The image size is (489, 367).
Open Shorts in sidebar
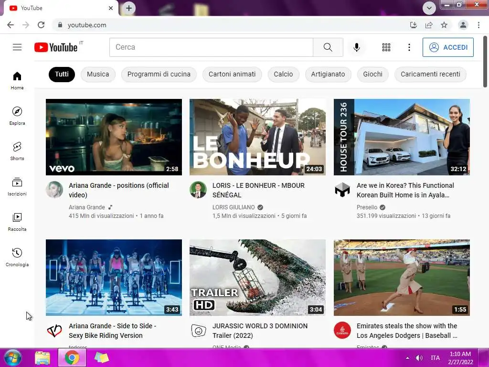click(17, 151)
